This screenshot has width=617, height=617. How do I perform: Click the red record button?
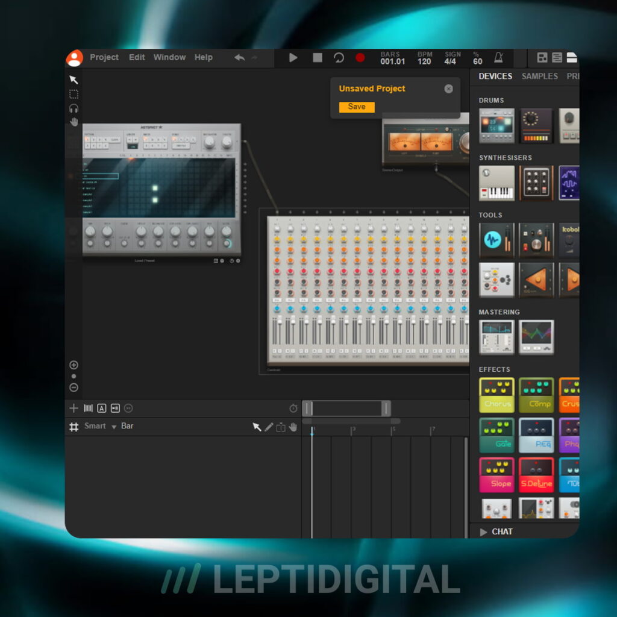tap(360, 58)
